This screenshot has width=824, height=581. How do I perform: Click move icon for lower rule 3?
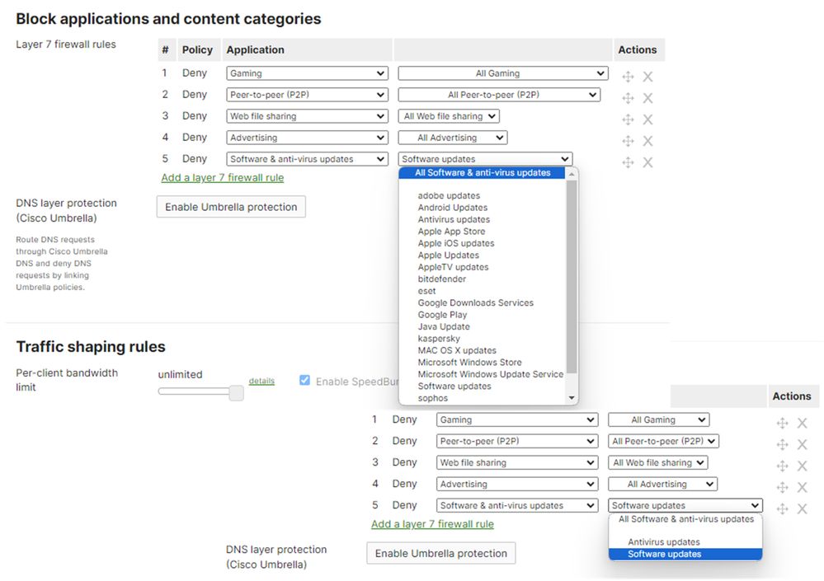point(782,466)
